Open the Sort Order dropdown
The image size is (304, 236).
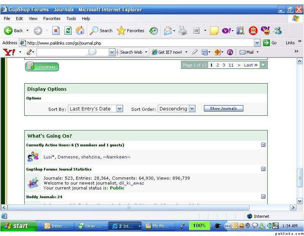click(192, 109)
